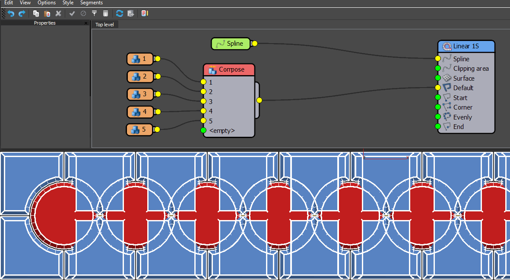The width and height of the screenshot is (510, 280).
Task: Click the Paste clipboard icon
Action: [x=47, y=14]
